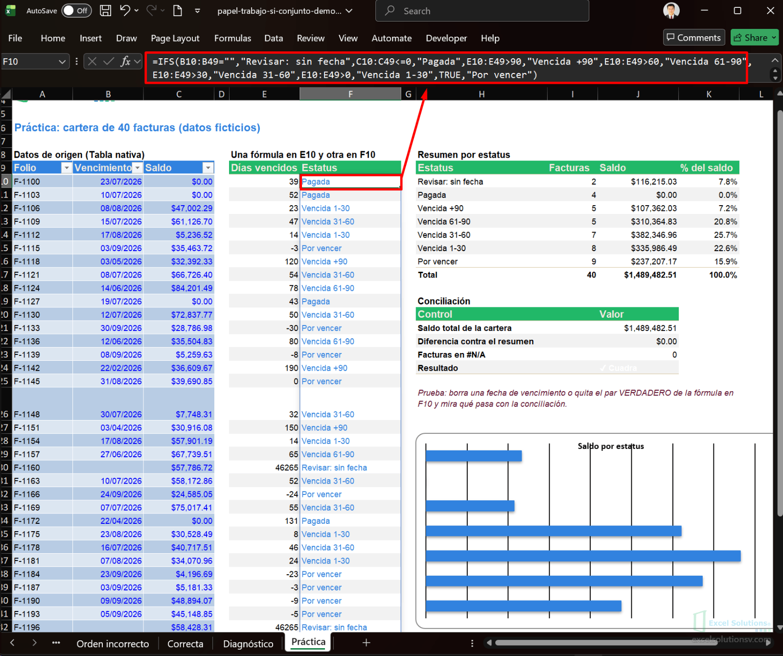Select cell with folio F-1100
The image size is (783, 656).
[x=42, y=182]
